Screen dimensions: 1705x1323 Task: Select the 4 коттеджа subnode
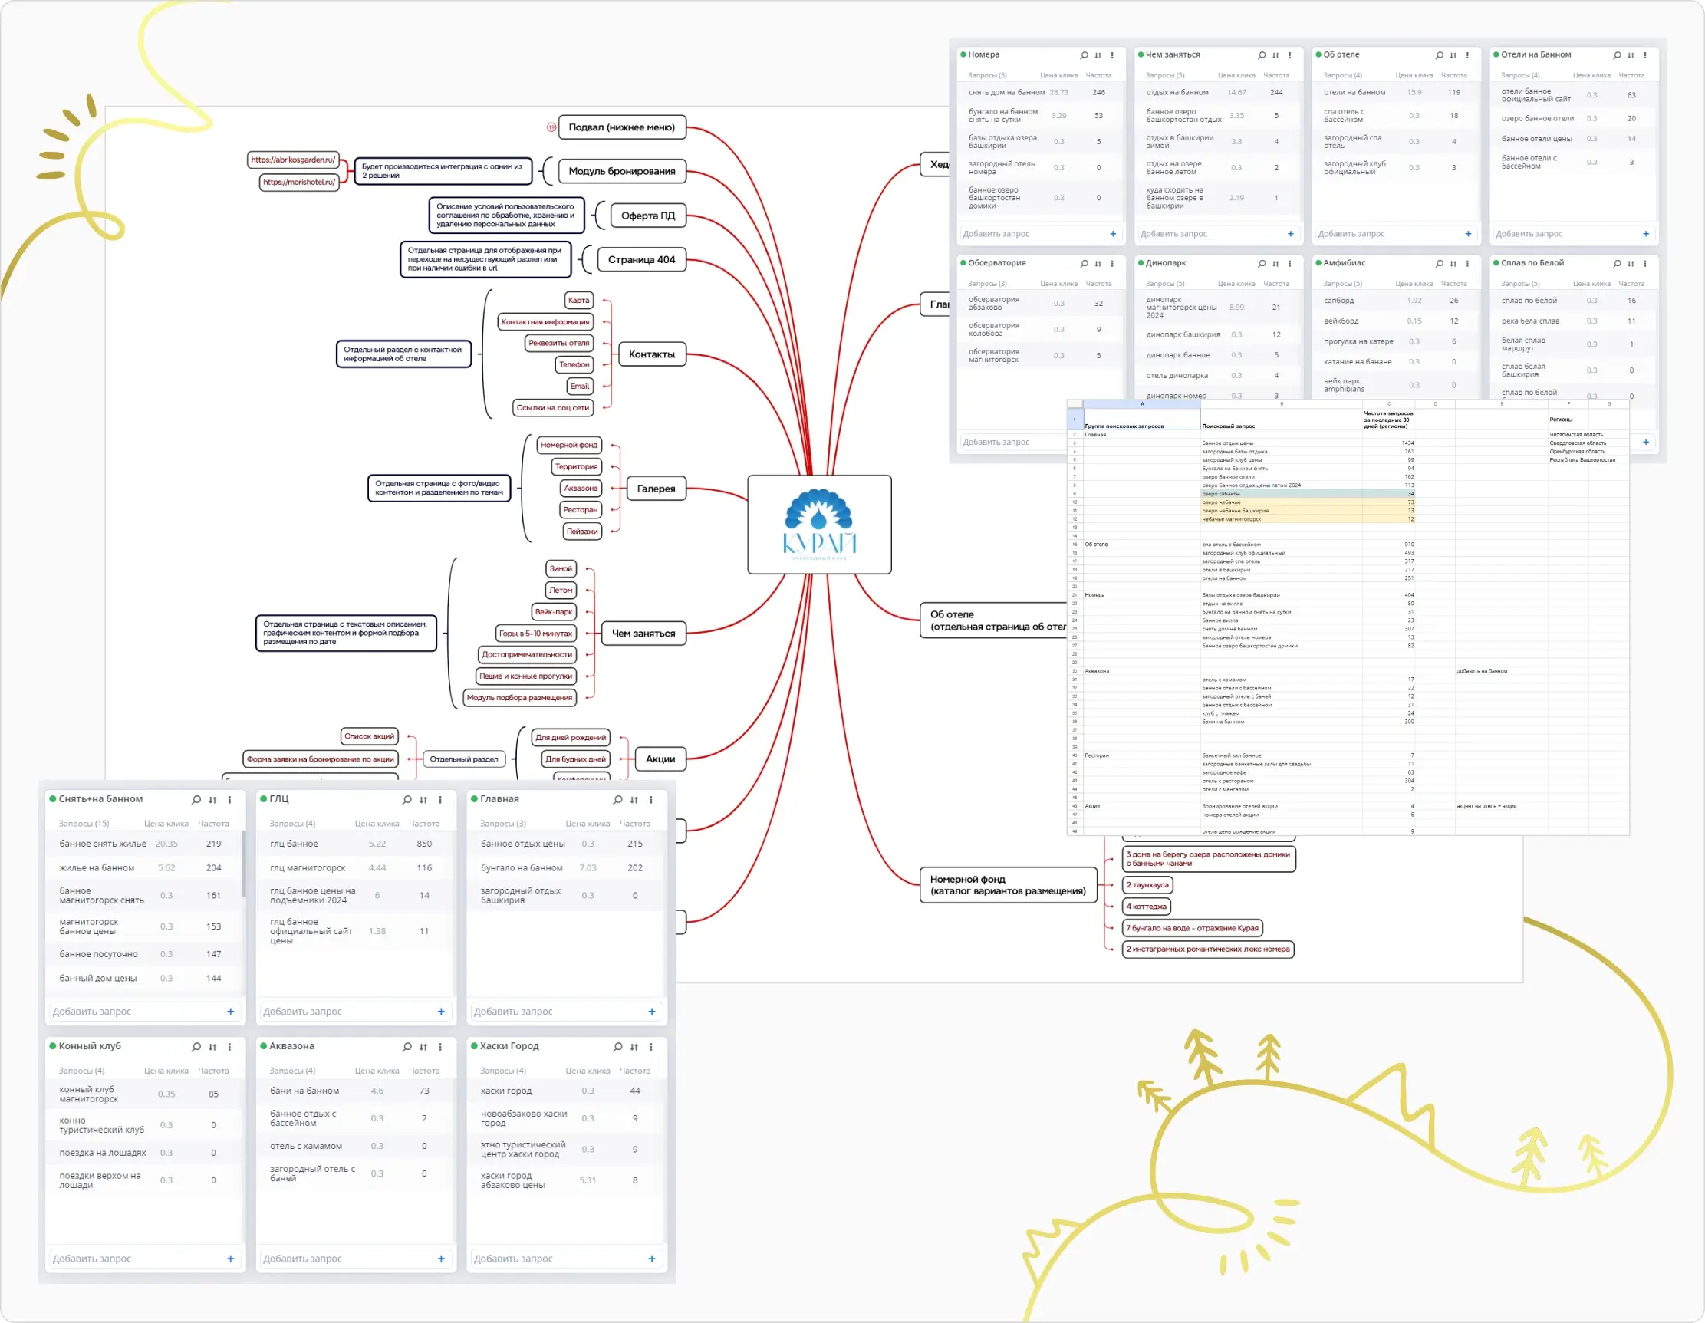pyautogui.click(x=1146, y=907)
